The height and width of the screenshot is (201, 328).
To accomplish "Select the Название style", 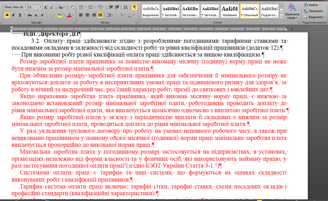I will 230,11.
